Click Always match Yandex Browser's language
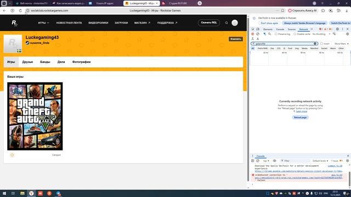This screenshot has width=351, height=197. 304,23
